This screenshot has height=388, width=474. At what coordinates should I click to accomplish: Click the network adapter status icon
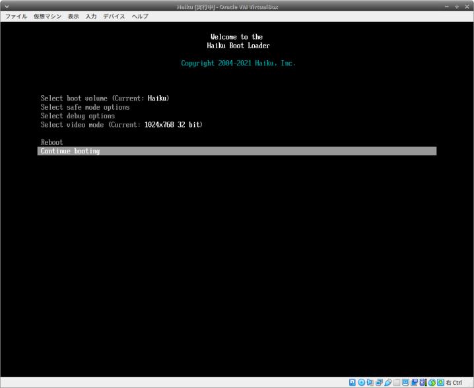[x=379, y=383]
